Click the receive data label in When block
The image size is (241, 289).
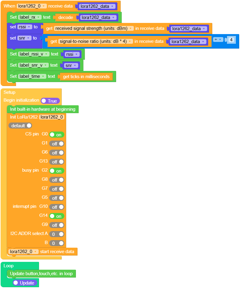[x=60, y=6]
